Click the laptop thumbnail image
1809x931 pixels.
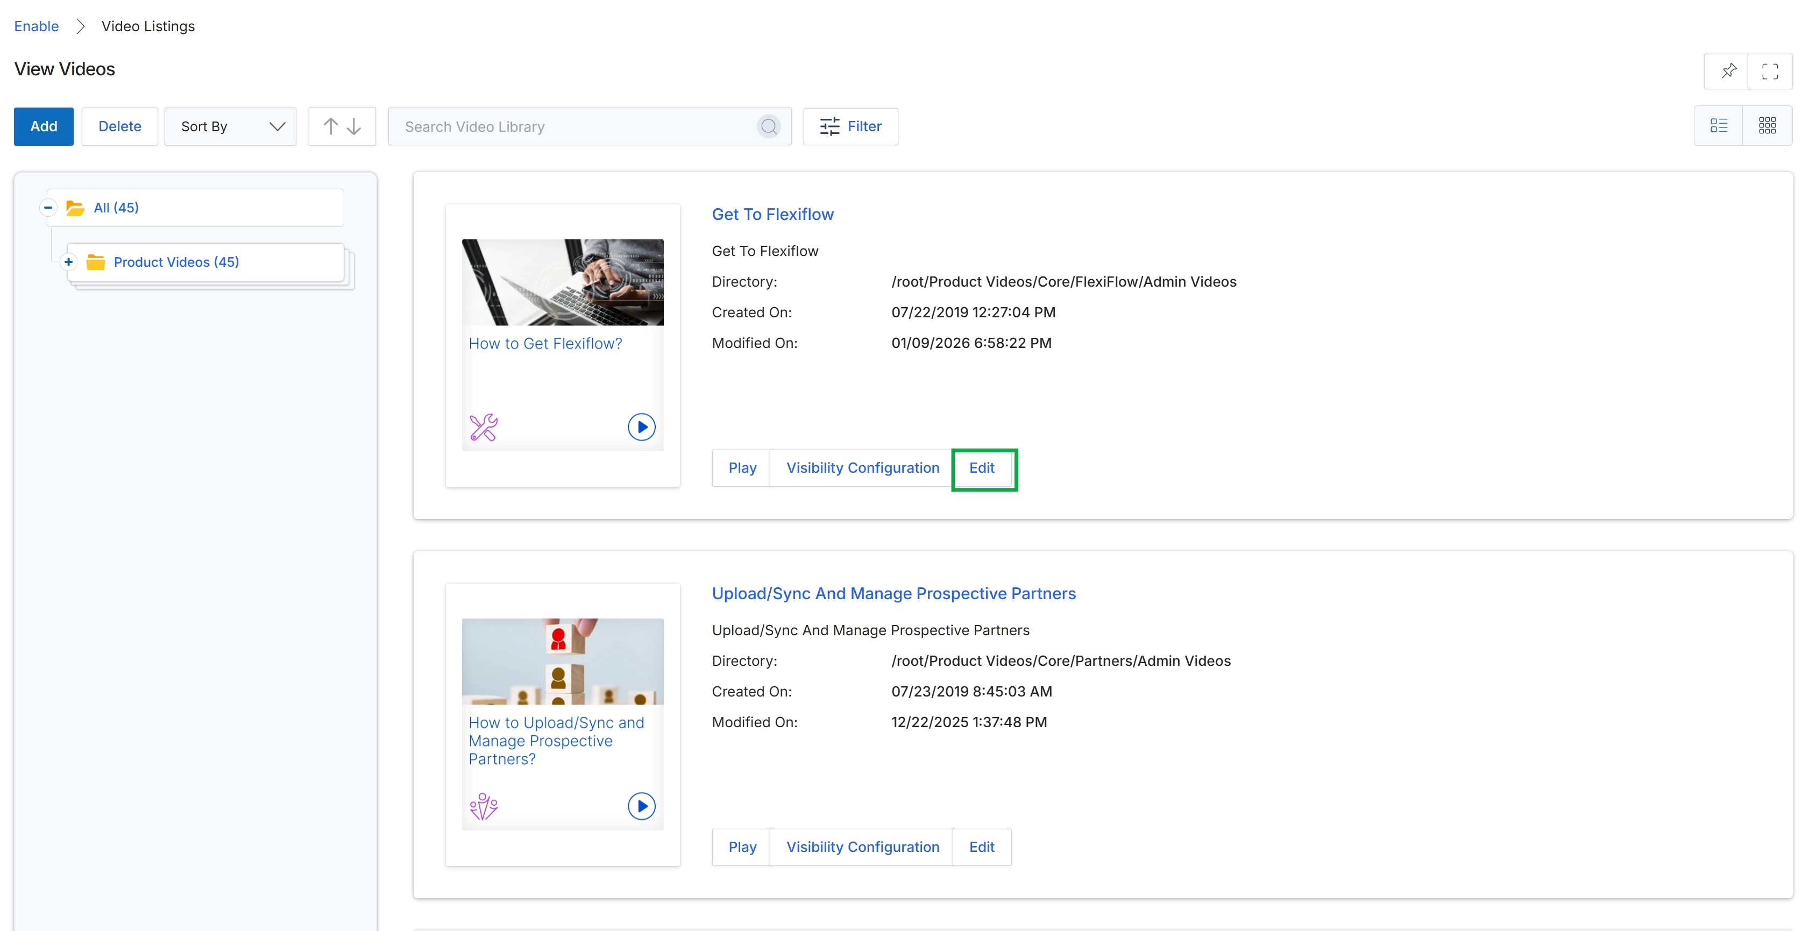tap(563, 282)
